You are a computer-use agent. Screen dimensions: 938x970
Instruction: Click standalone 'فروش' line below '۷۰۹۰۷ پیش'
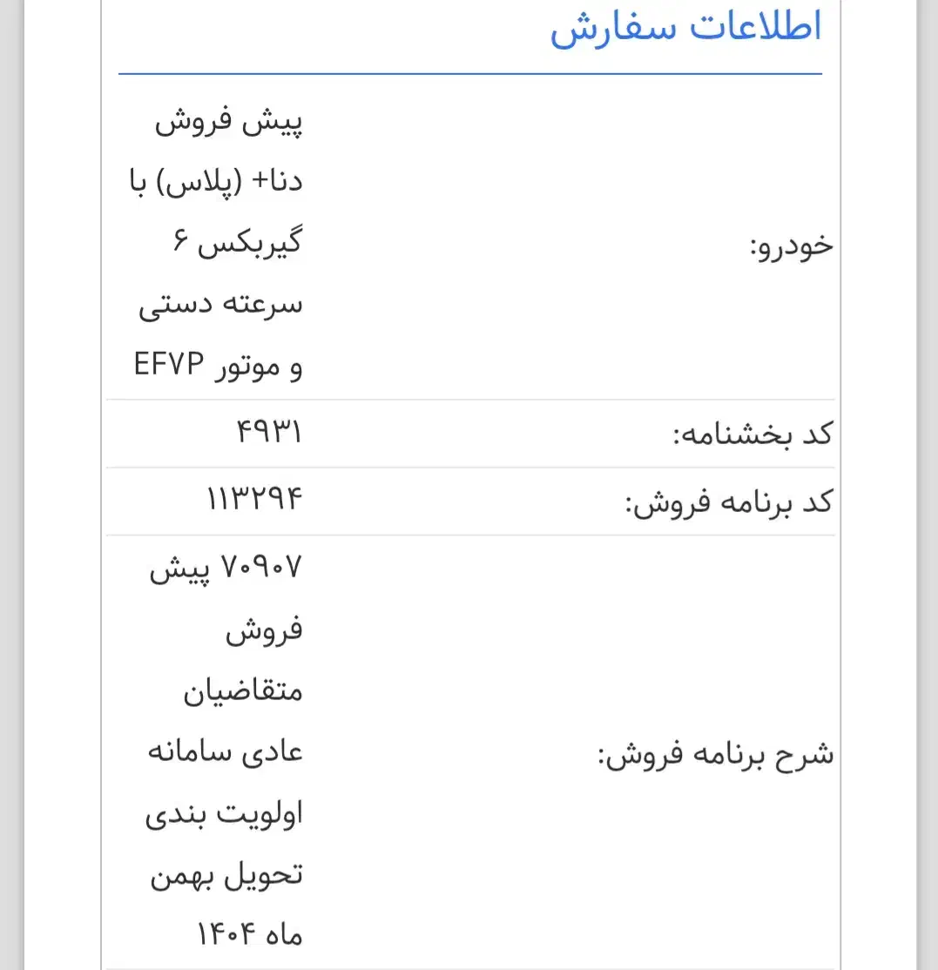click(x=264, y=631)
